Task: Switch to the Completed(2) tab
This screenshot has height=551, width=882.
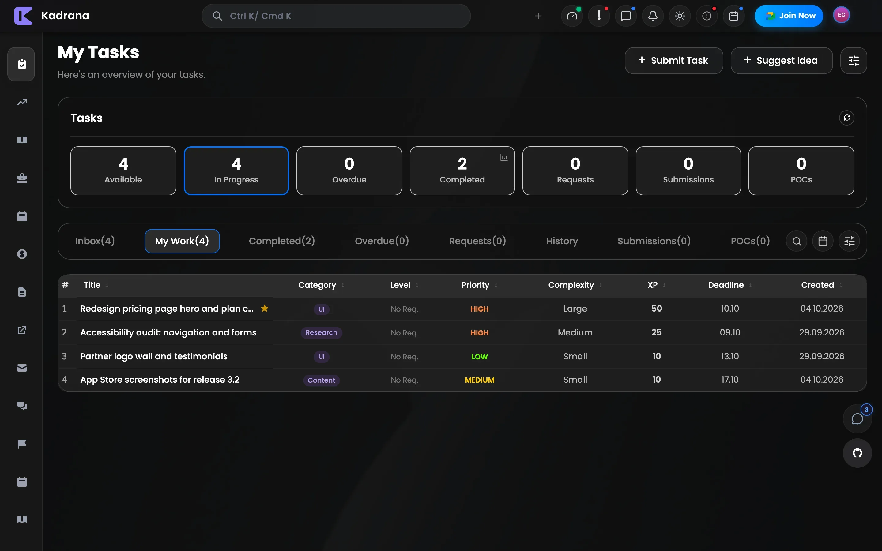Action: [282, 241]
